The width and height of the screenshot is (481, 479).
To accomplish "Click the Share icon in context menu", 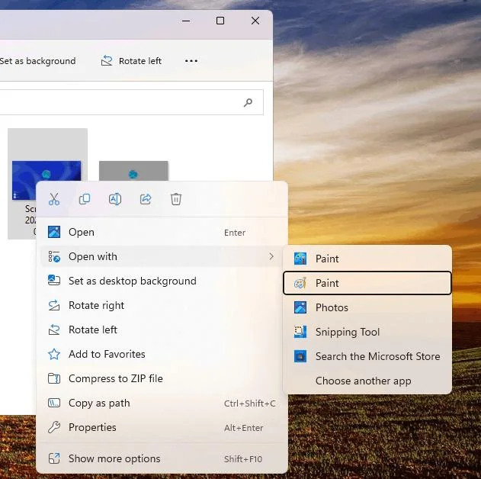I will click(x=146, y=199).
